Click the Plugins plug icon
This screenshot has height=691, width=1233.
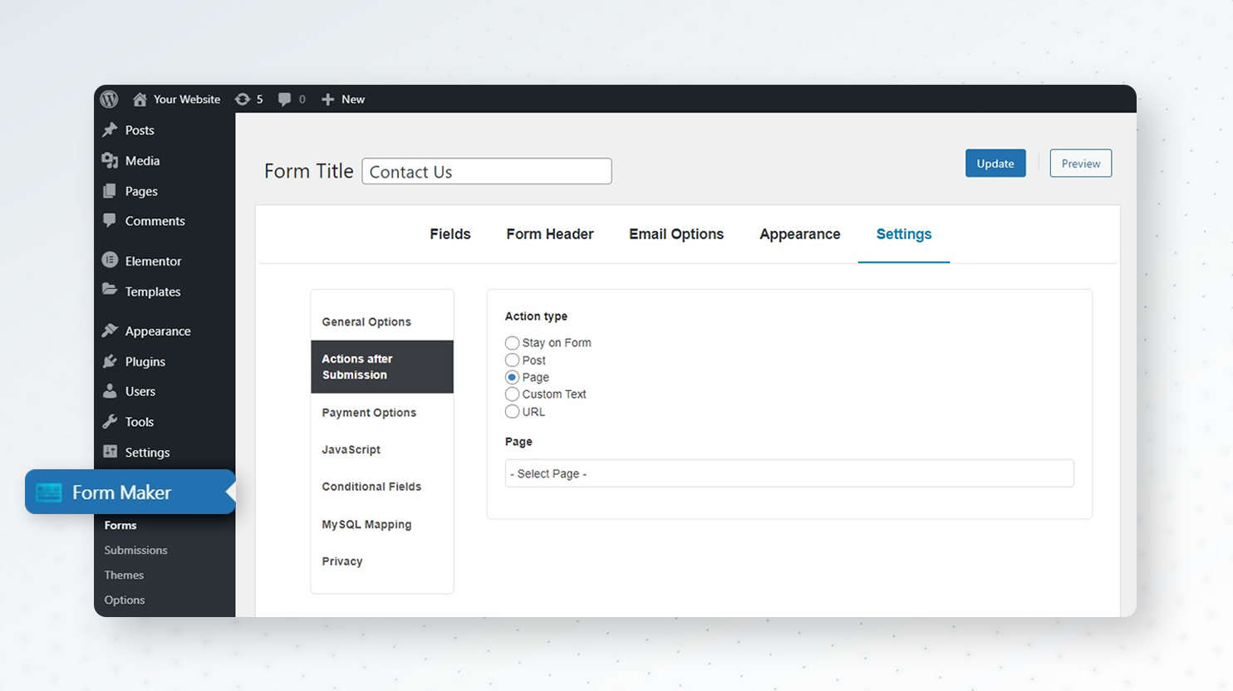(110, 361)
